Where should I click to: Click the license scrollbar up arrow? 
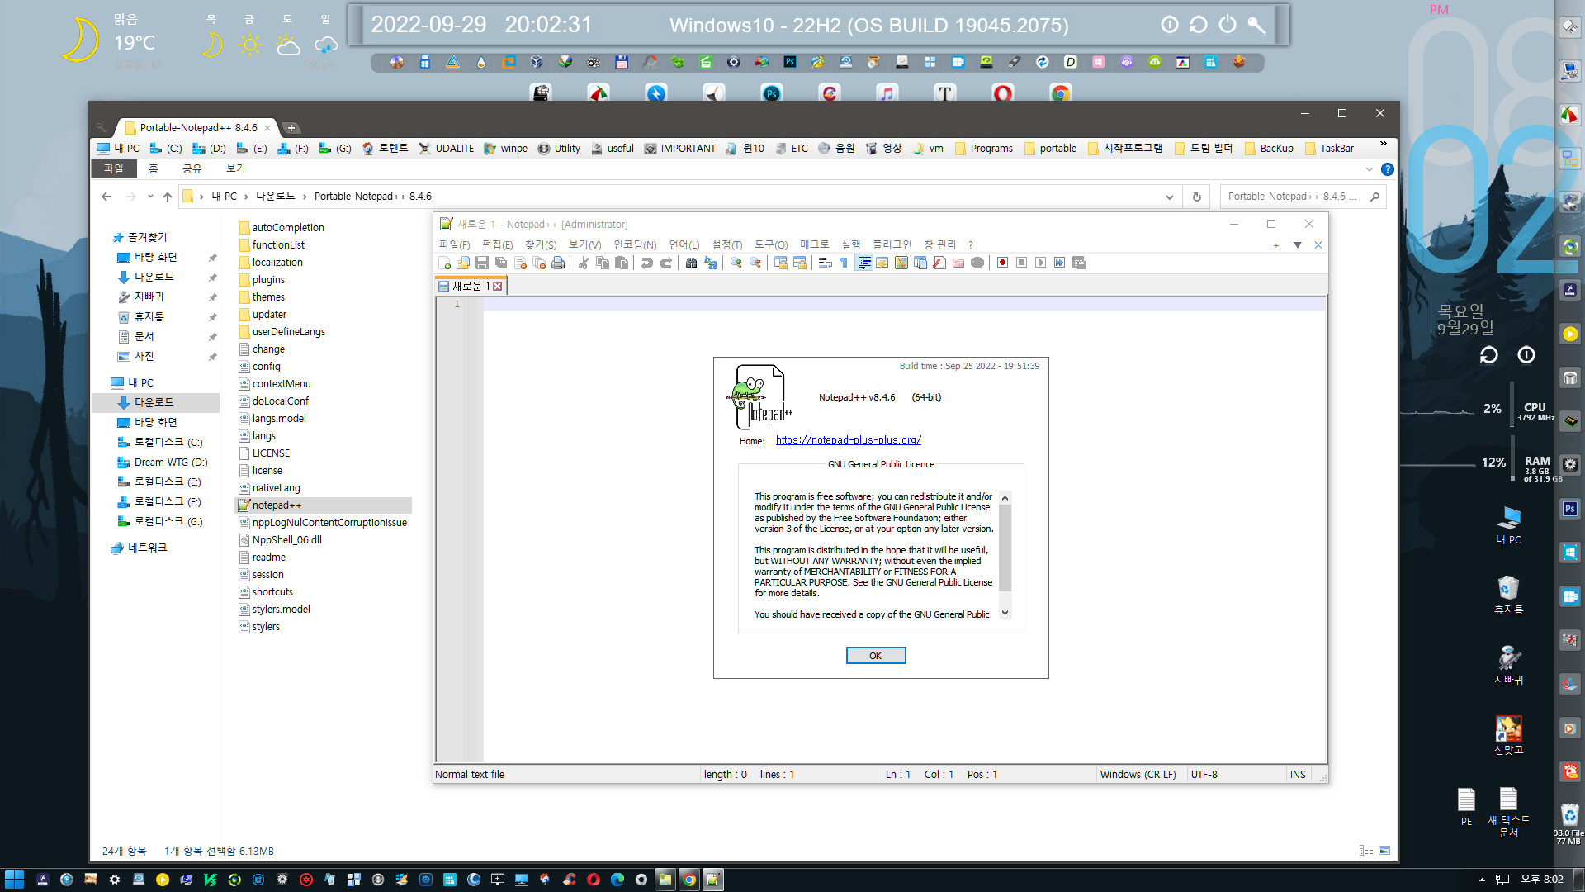pos(1005,498)
